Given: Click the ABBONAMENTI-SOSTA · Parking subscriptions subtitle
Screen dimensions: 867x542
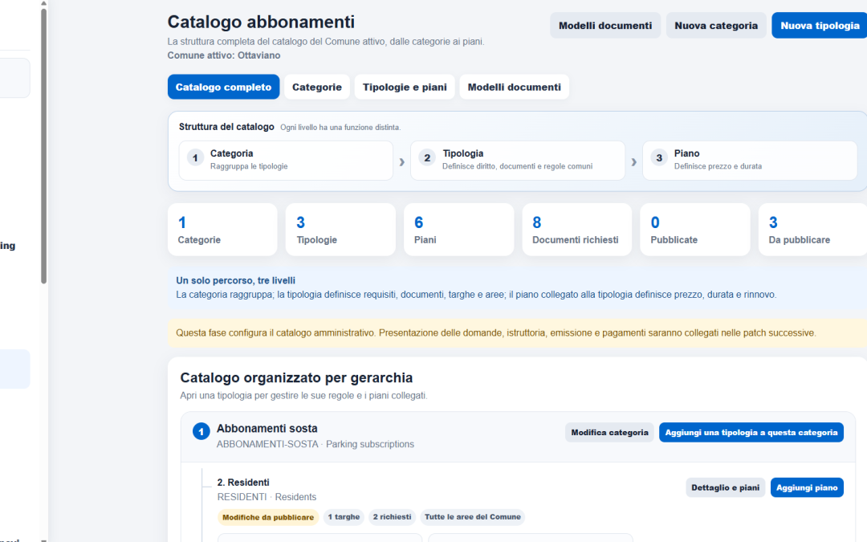Looking at the screenshot, I should (315, 444).
